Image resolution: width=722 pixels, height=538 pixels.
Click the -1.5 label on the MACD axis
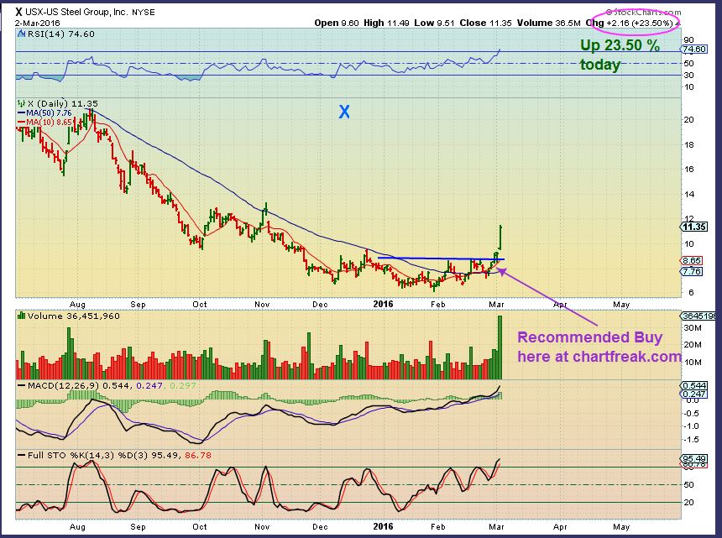[691, 440]
